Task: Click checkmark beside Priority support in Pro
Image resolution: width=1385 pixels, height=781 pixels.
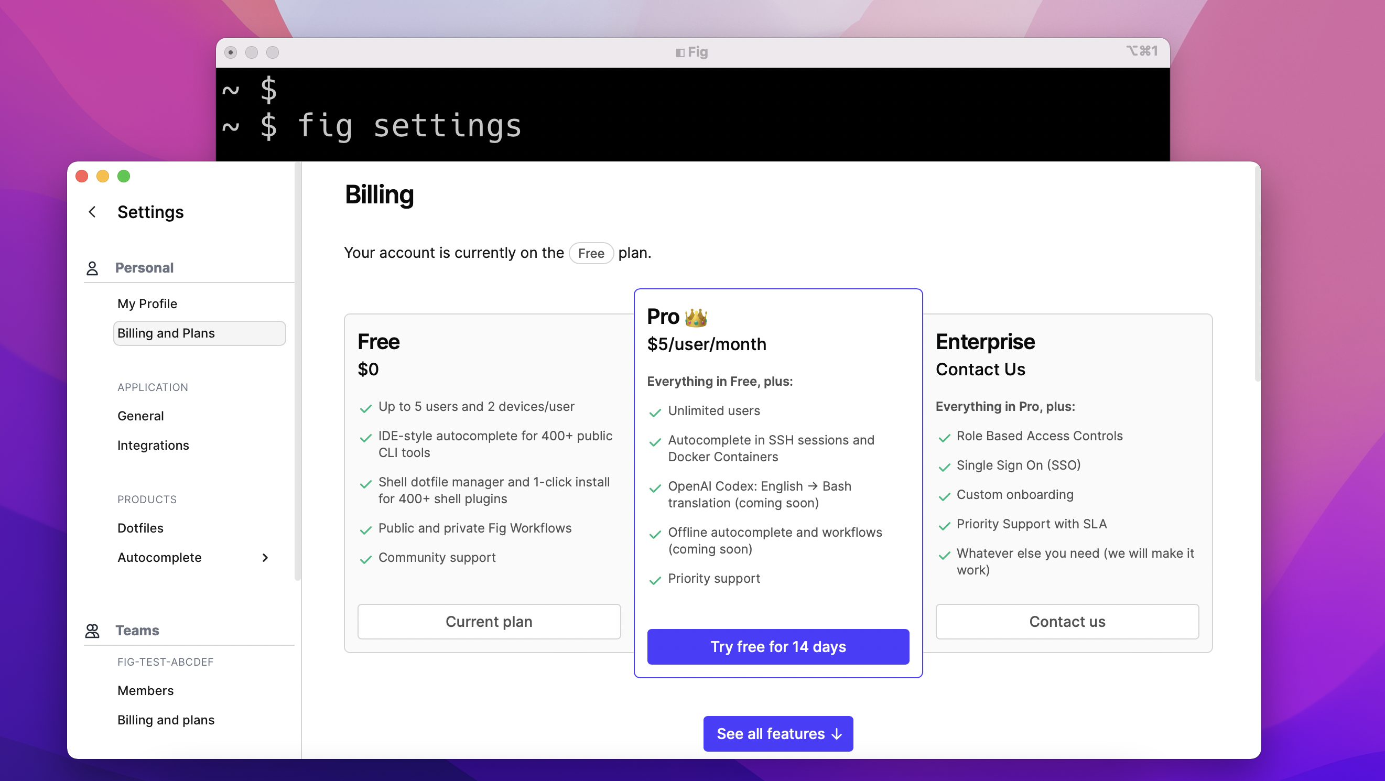Action: coord(655,580)
